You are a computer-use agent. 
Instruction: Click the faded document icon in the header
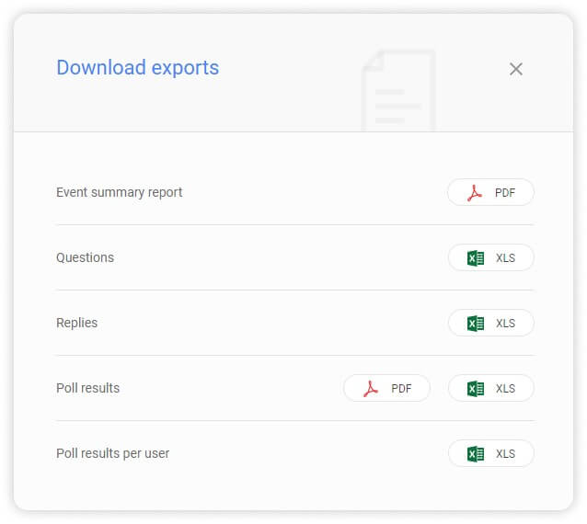[397, 92]
